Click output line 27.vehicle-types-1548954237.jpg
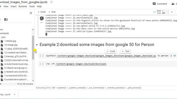 92,31
